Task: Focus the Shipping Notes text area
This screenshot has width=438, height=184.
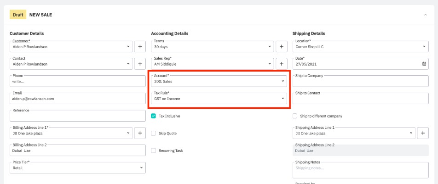Action: click(x=360, y=169)
